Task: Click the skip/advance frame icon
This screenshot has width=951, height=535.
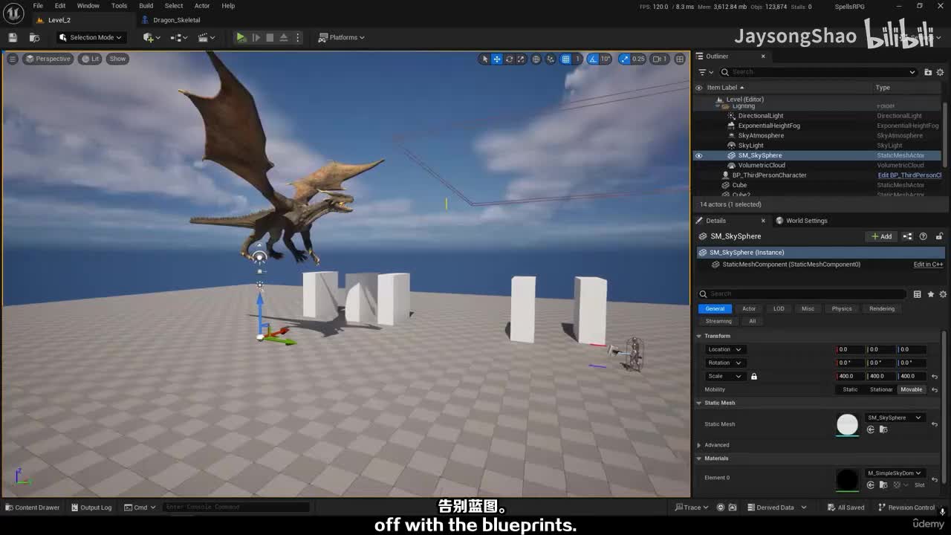Action: [256, 37]
